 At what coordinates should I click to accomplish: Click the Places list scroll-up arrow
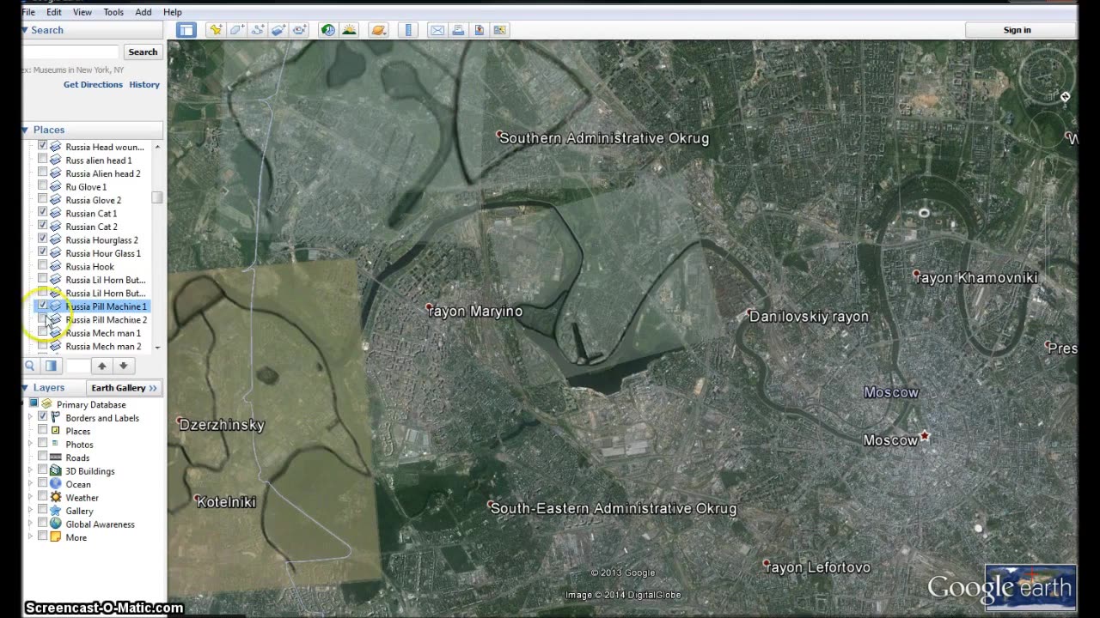156,147
